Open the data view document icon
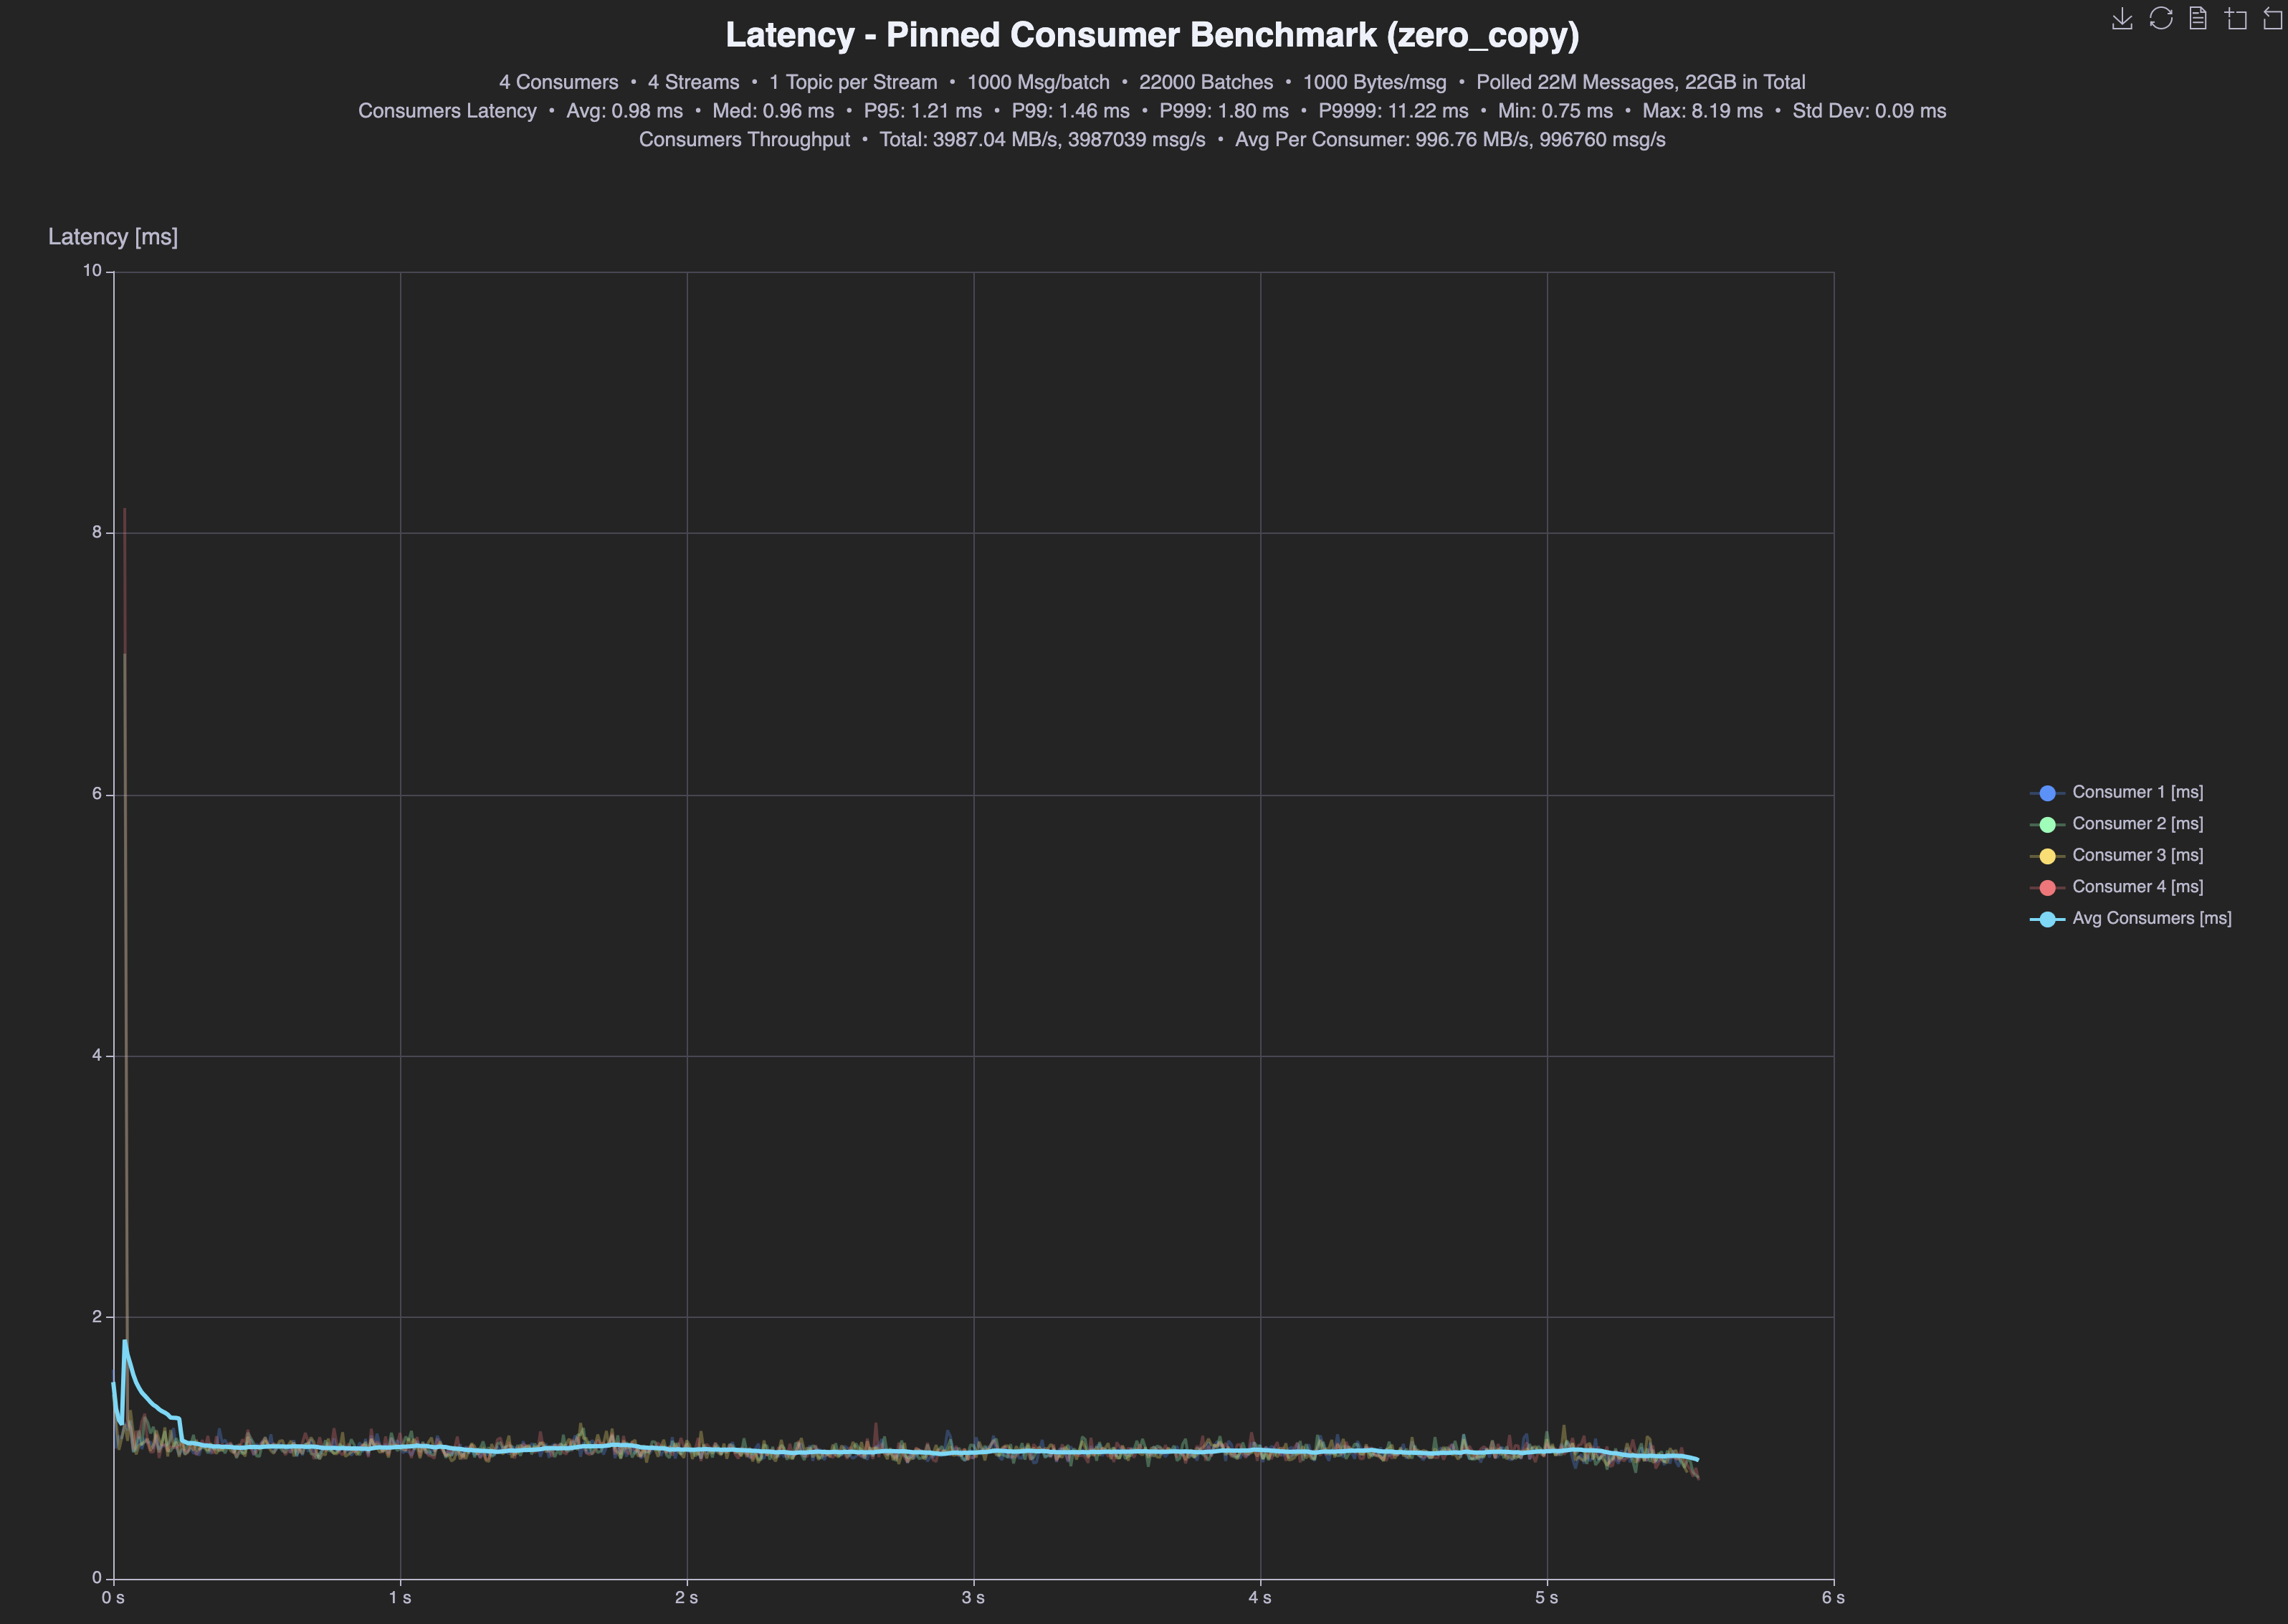Viewport: 2288px width, 1624px height. pyautogui.click(x=2197, y=19)
